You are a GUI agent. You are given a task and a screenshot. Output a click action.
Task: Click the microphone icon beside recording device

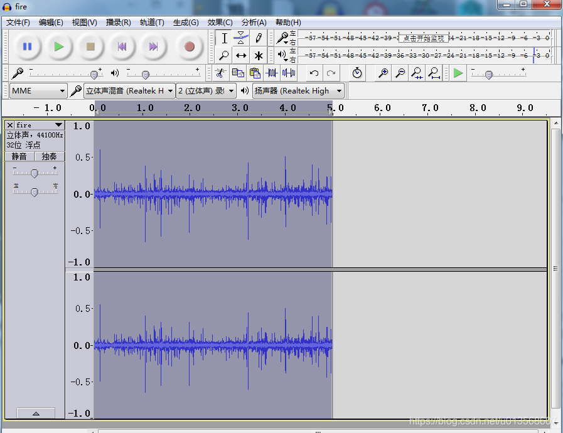point(75,91)
